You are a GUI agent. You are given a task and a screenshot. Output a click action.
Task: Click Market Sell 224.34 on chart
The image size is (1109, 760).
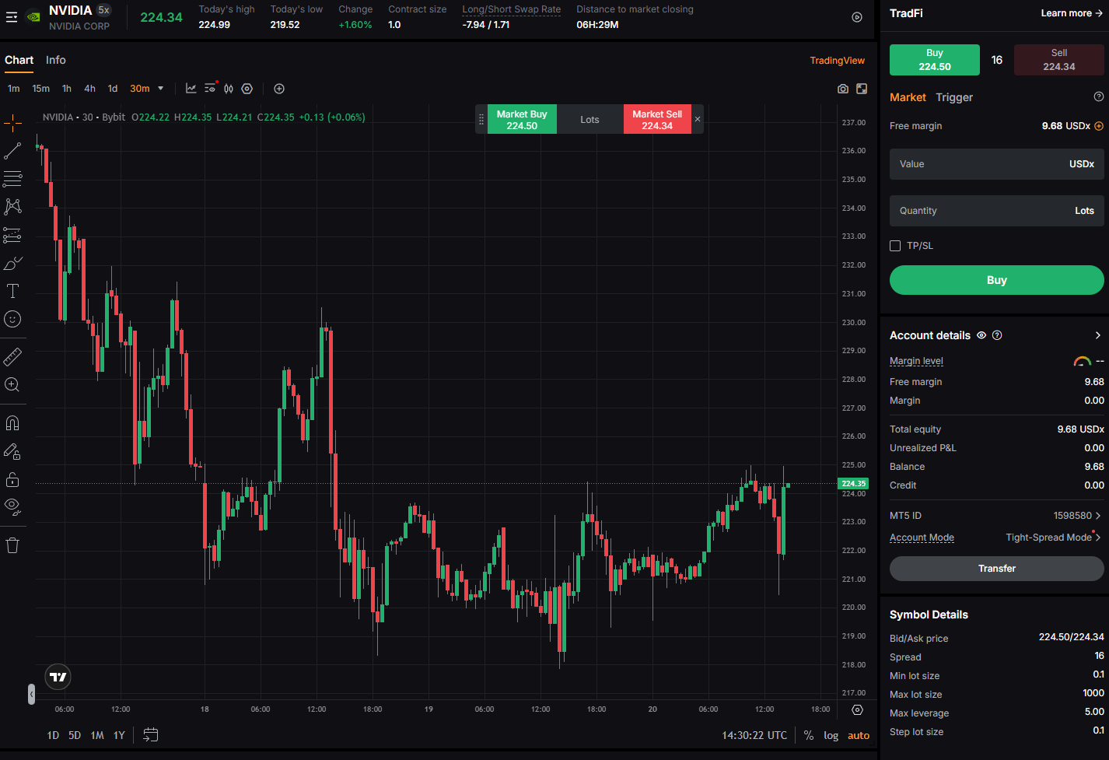point(657,120)
